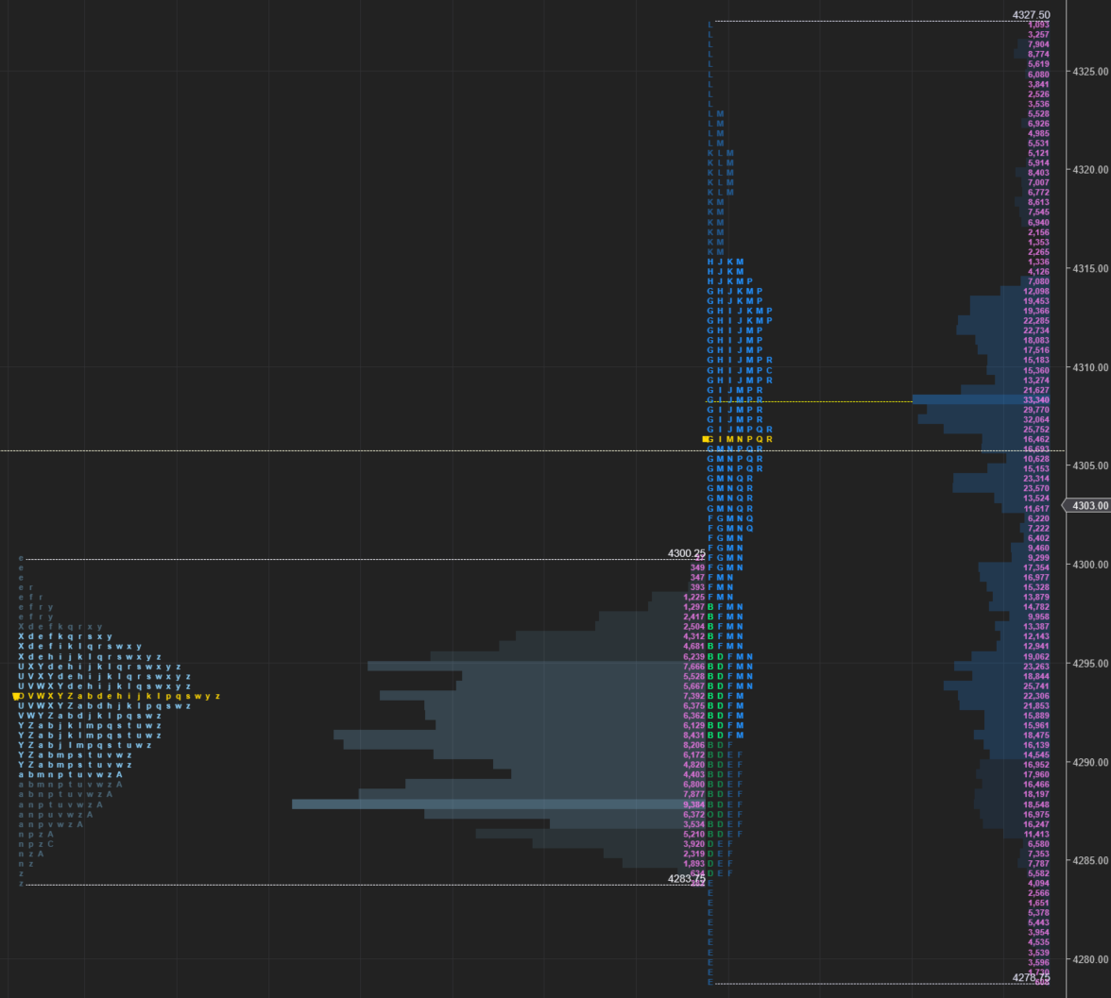Click the 4310.00 price axis label
The width and height of the screenshot is (1111, 998).
pos(1090,367)
